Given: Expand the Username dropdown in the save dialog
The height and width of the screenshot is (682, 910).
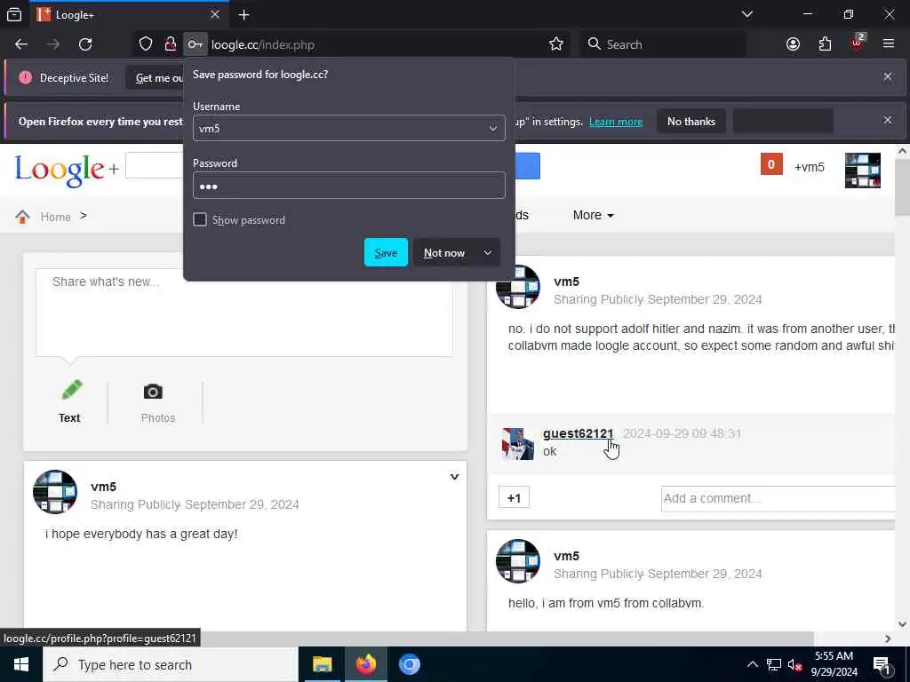Looking at the screenshot, I should 492,128.
